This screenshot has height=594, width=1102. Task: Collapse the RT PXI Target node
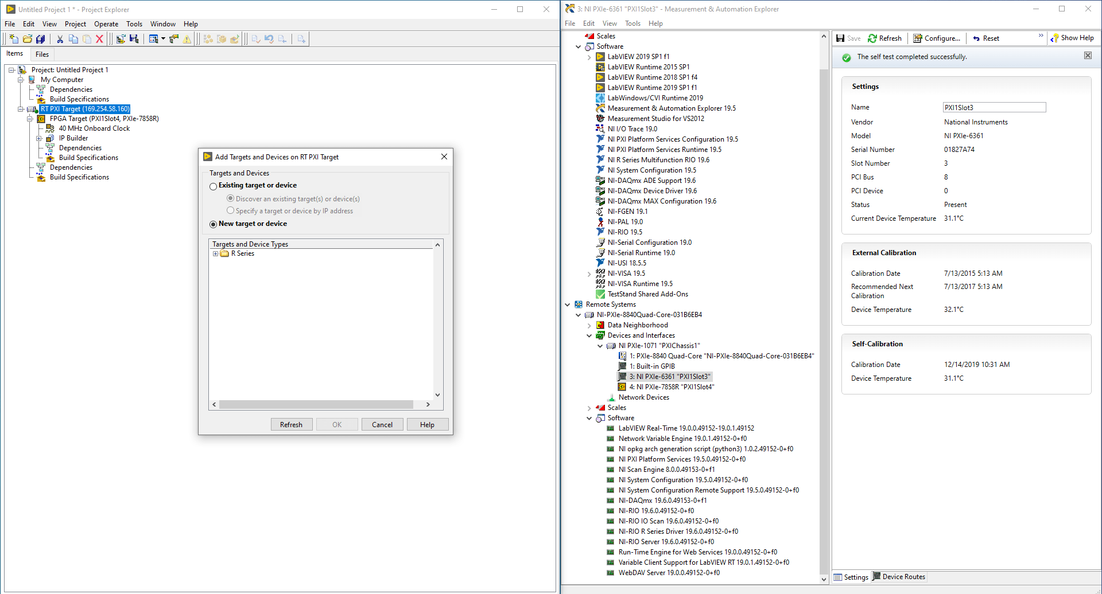coord(21,109)
